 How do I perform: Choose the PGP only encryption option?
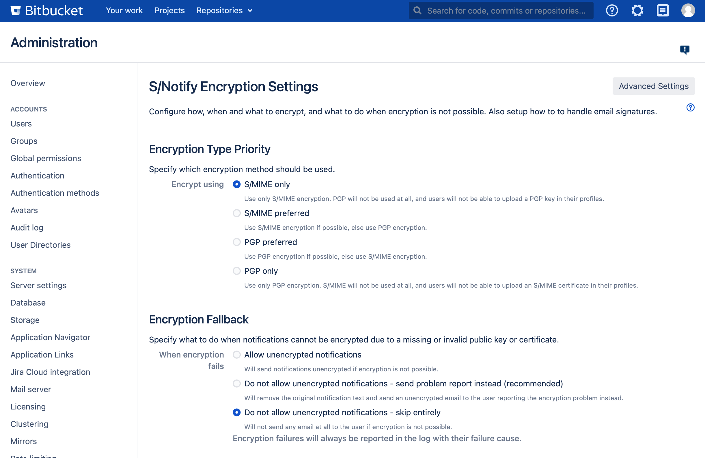pos(236,271)
